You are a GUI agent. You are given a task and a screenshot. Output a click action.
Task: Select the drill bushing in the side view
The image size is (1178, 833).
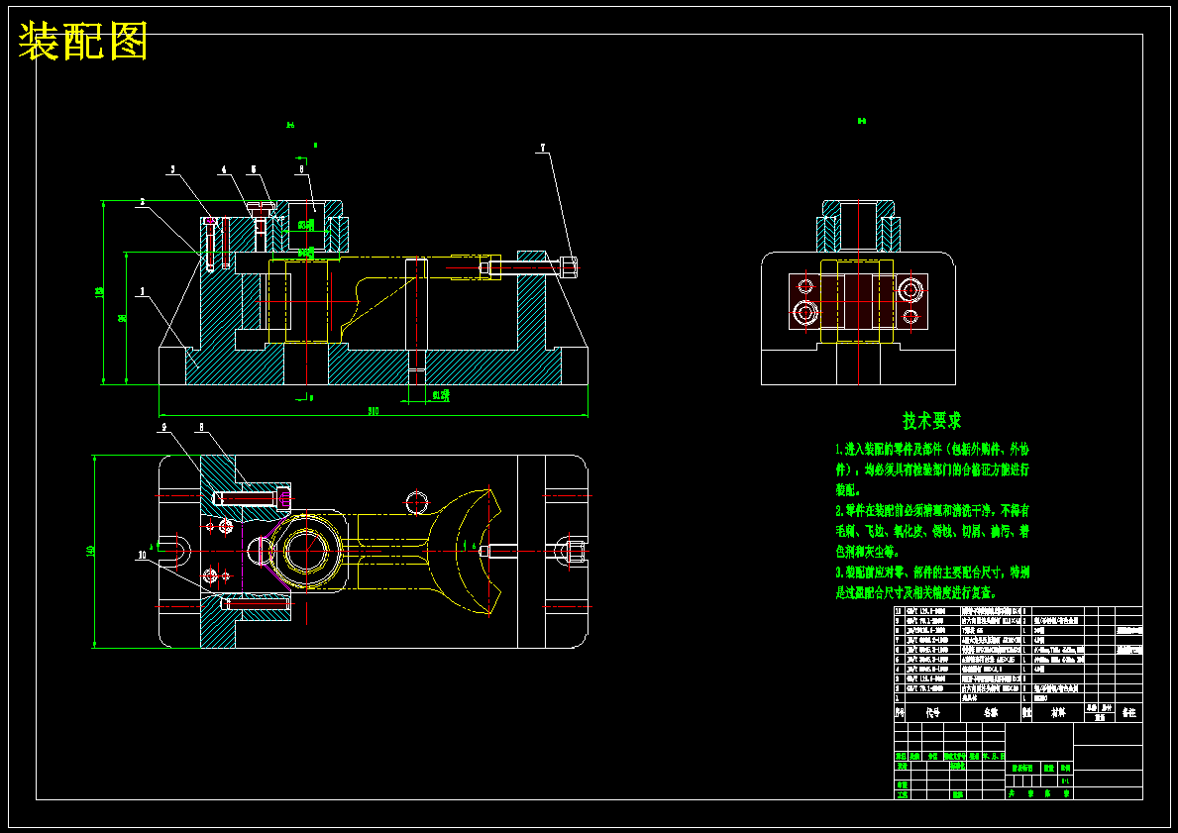coord(859,226)
